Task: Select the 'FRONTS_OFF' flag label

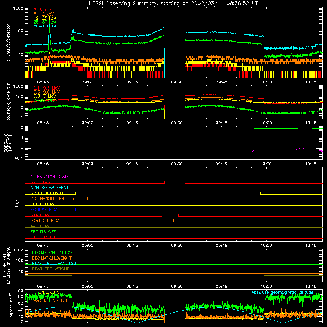Action: click(x=43, y=232)
